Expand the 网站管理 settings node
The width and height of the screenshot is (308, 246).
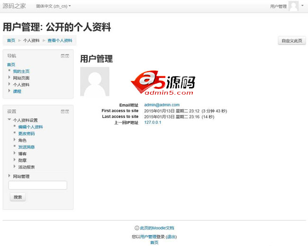[9, 176]
